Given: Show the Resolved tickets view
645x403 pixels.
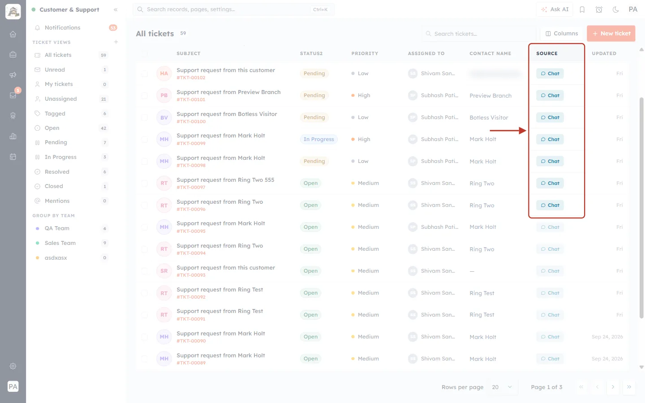Looking at the screenshot, I should tap(71, 172).
